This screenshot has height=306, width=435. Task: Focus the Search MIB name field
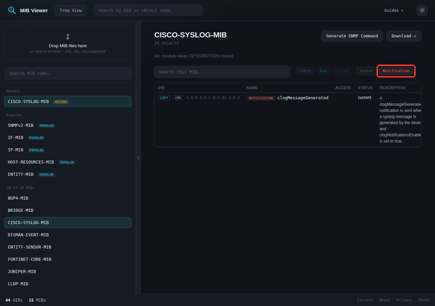click(x=68, y=73)
